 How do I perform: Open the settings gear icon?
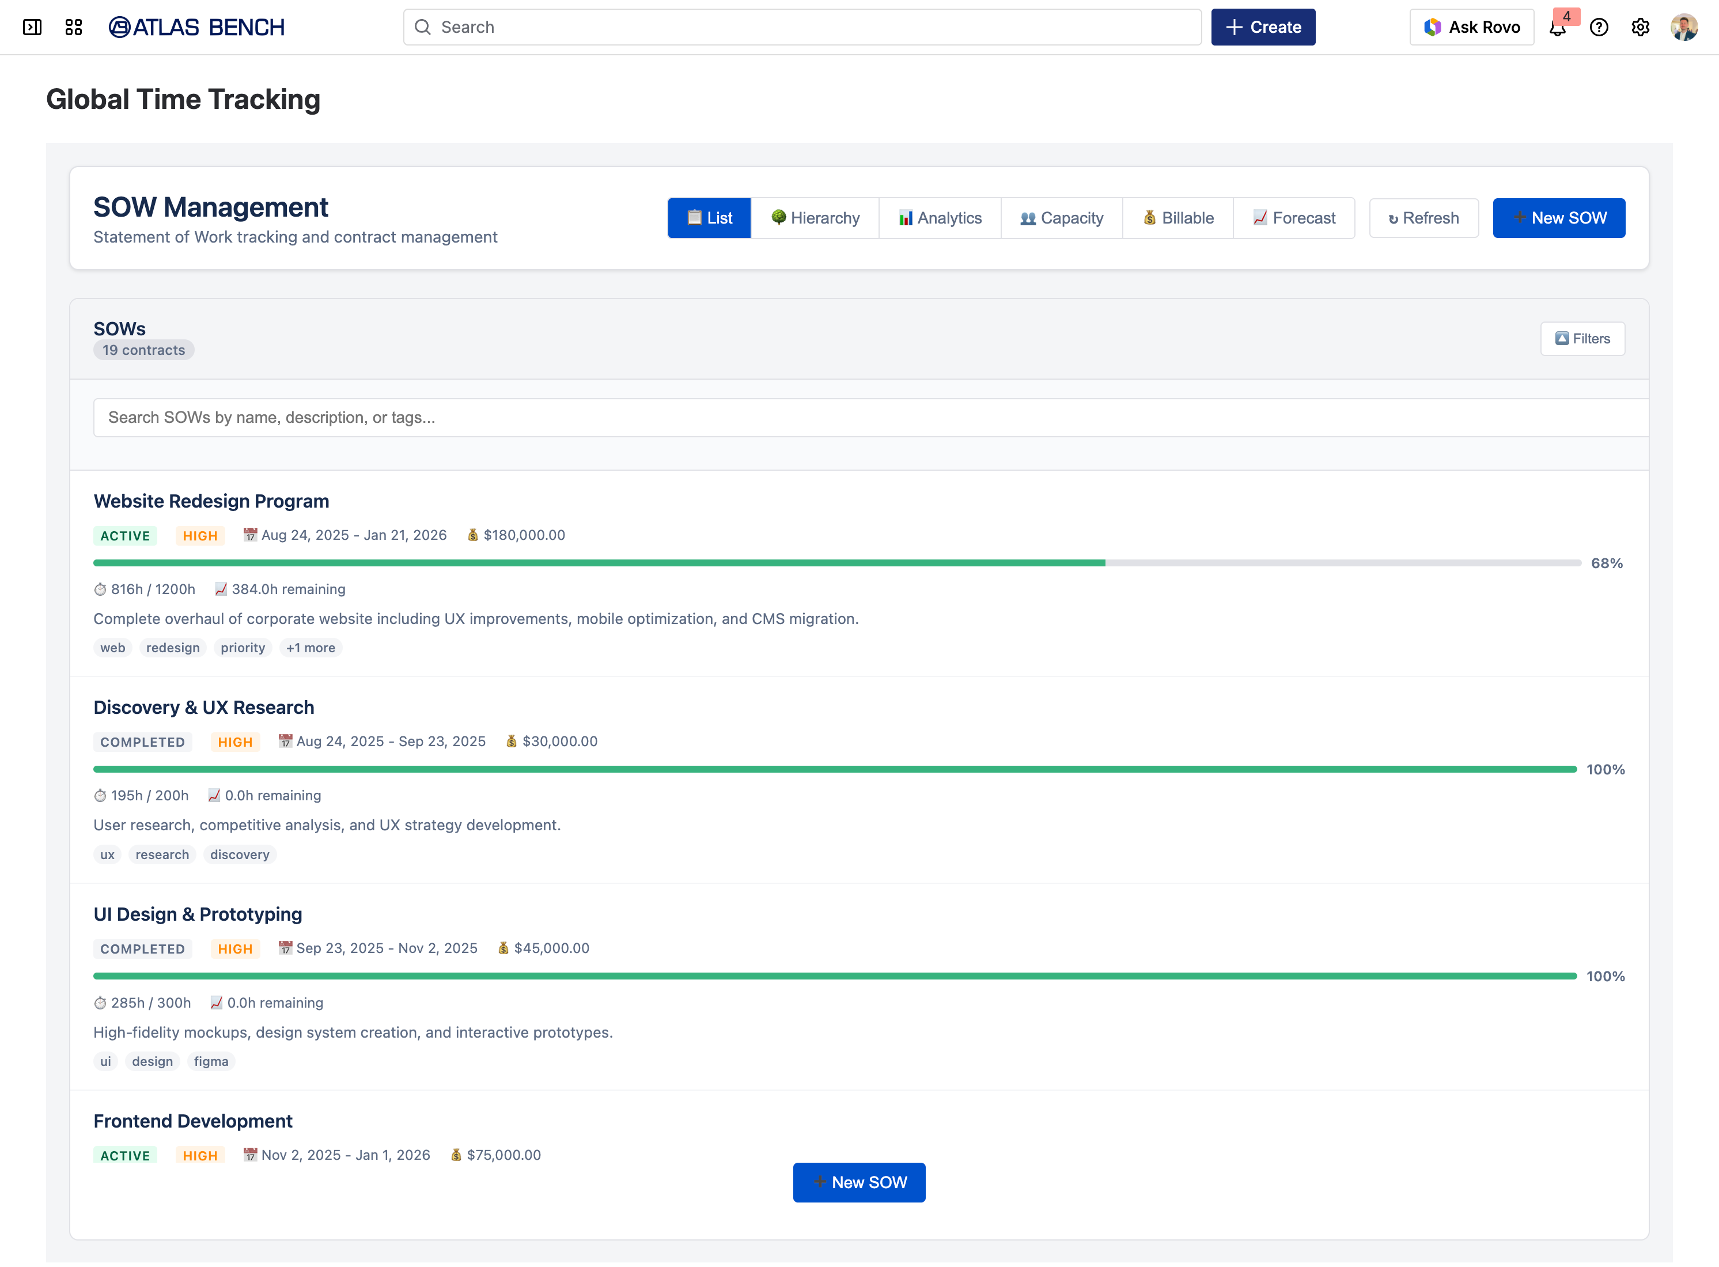(x=1640, y=28)
